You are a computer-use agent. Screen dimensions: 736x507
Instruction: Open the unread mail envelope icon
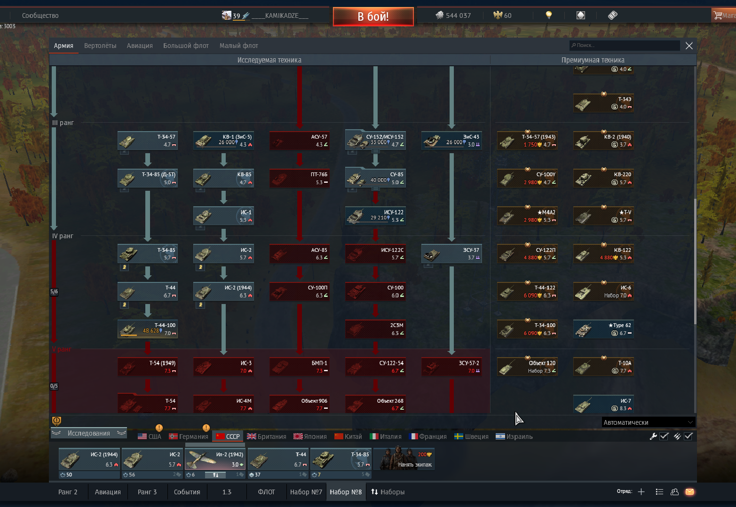point(689,491)
